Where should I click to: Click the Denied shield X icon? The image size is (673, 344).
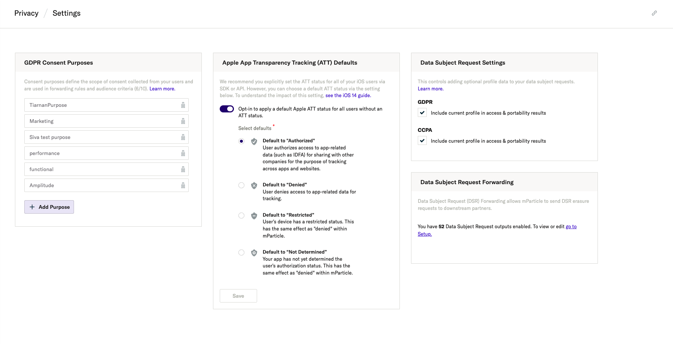click(254, 185)
